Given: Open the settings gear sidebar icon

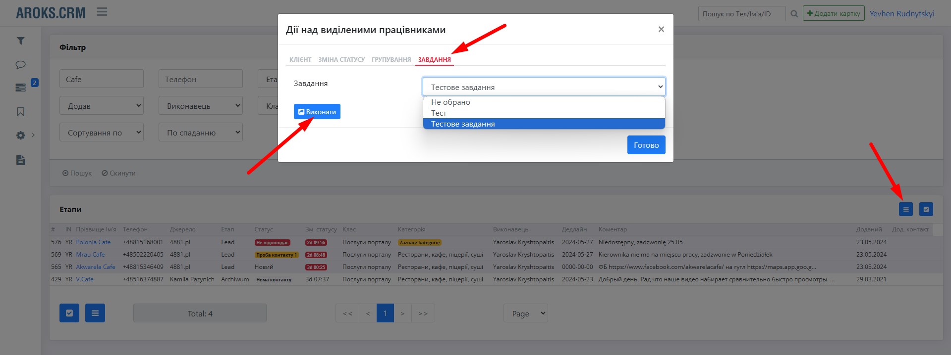Looking at the screenshot, I should pyautogui.click(x=20, y=135).
